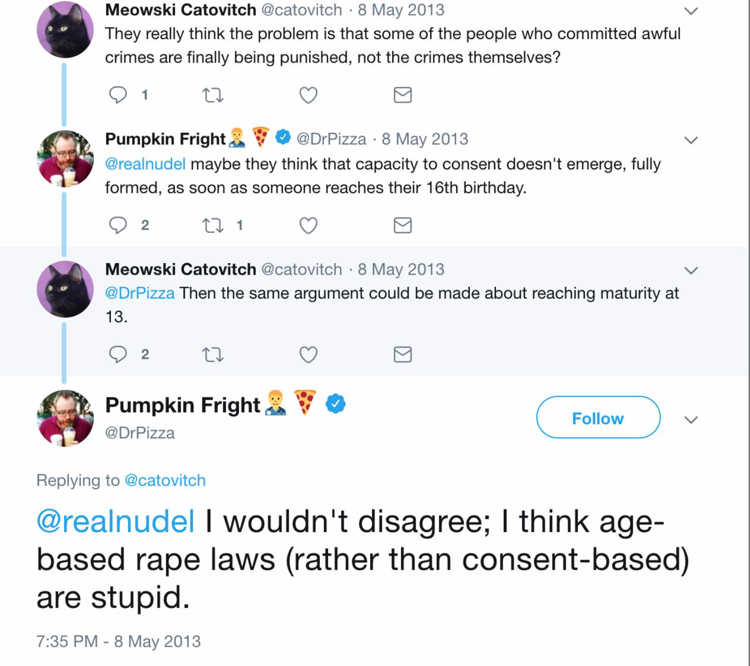Reply to the tweet about 16th birthday

tap(118, 225)
